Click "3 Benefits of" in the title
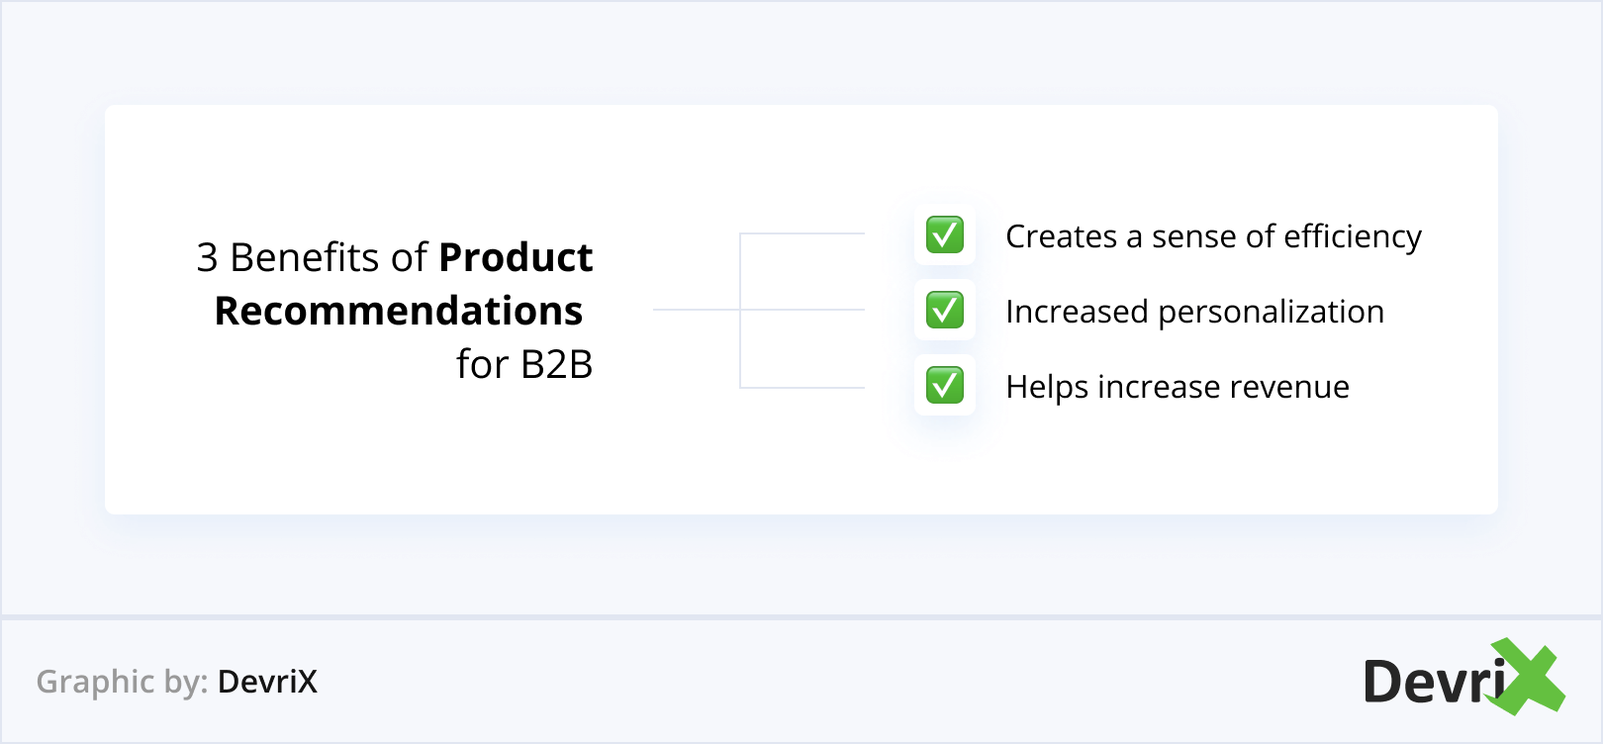The image size is (1603, 744). (312, 257)
